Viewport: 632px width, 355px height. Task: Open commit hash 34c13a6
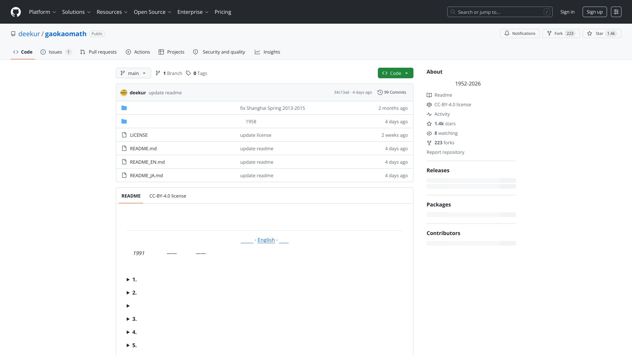point(341,92)
